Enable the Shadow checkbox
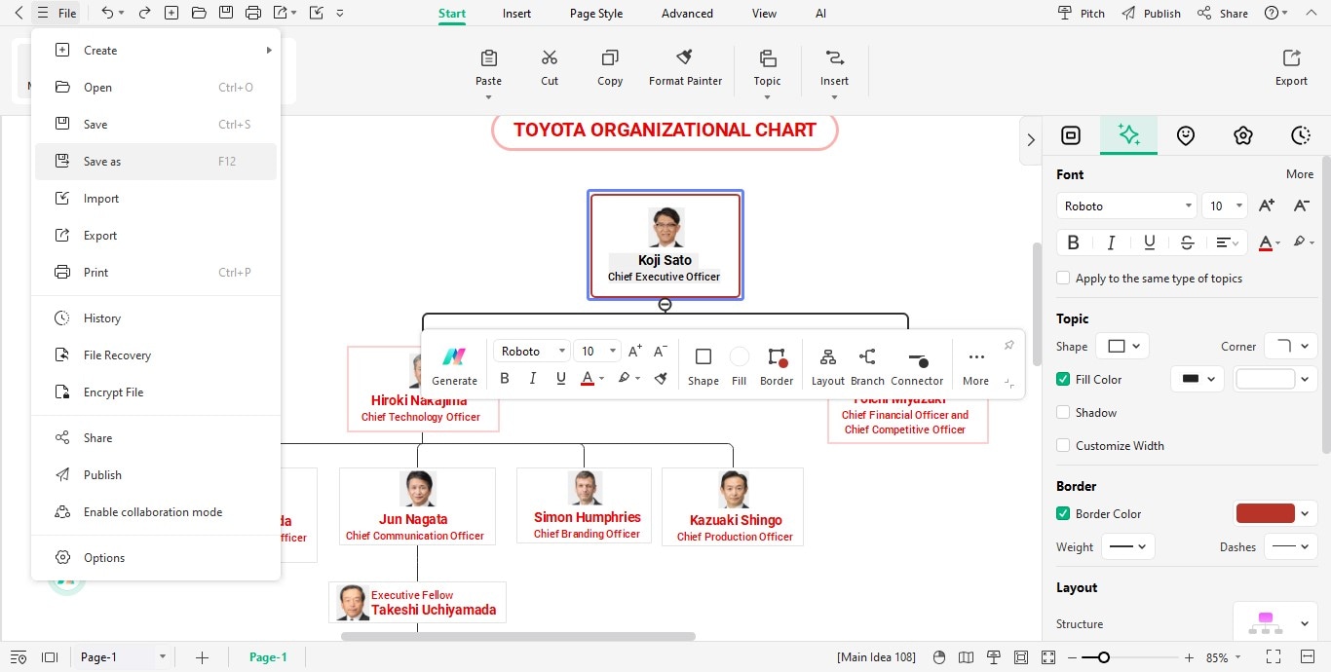The height and width of the screenshot is (672, 1331). click(x=1063, y=413)
